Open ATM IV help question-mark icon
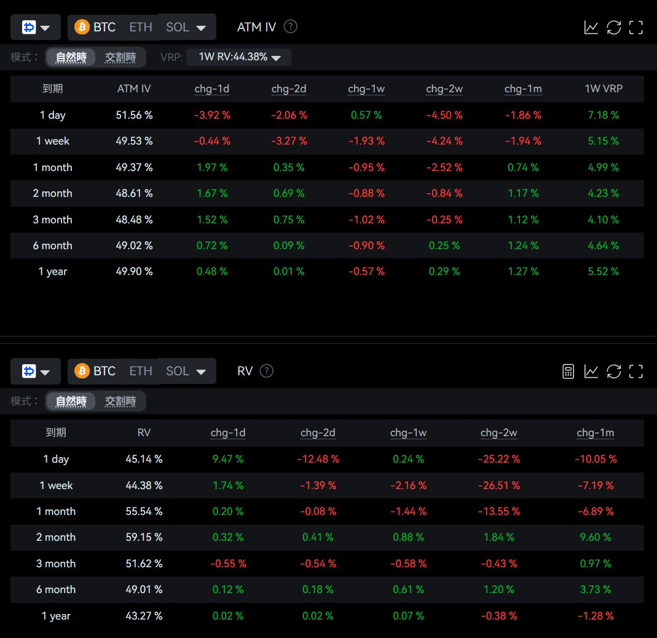The height and width of the screenshot is (638, 657). [x=290, y=27]
